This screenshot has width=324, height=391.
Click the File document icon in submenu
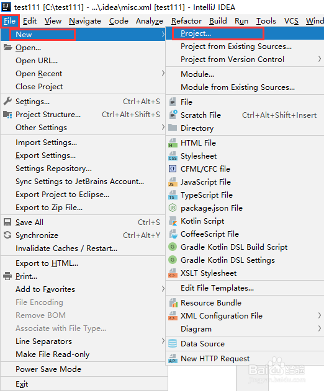tap(173, 102)
